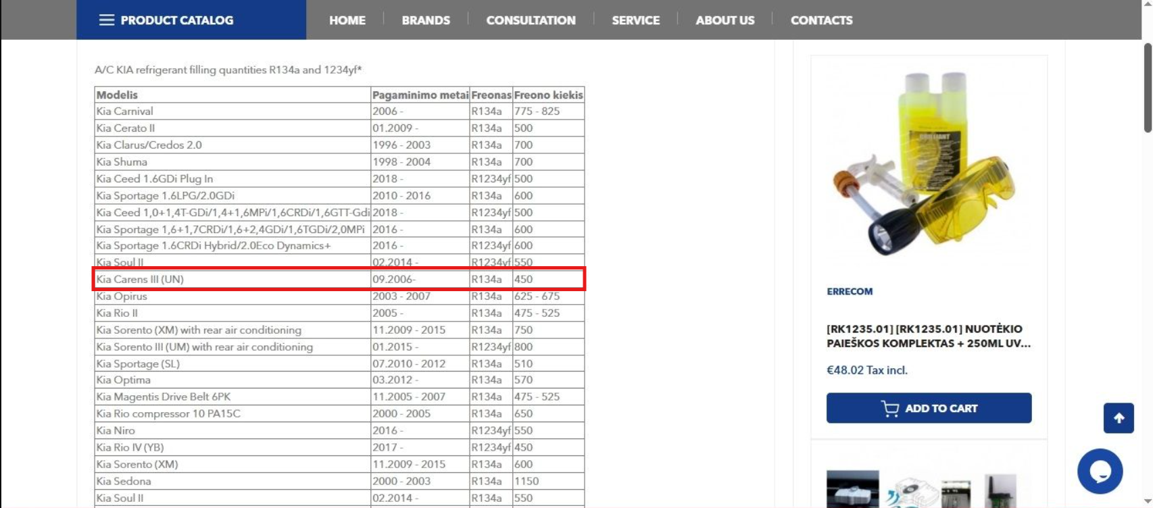The width and height of the screenshot is (1153, 508).
Task: Click the Kia Cerato II cell
Action: 232,128
